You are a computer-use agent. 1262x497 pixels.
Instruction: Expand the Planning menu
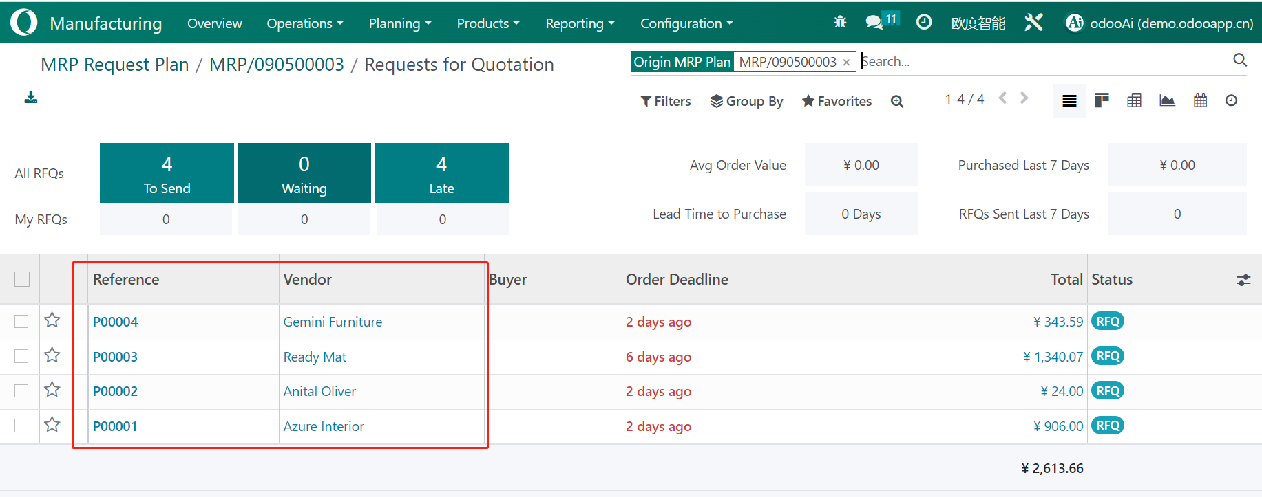(400, 23)
